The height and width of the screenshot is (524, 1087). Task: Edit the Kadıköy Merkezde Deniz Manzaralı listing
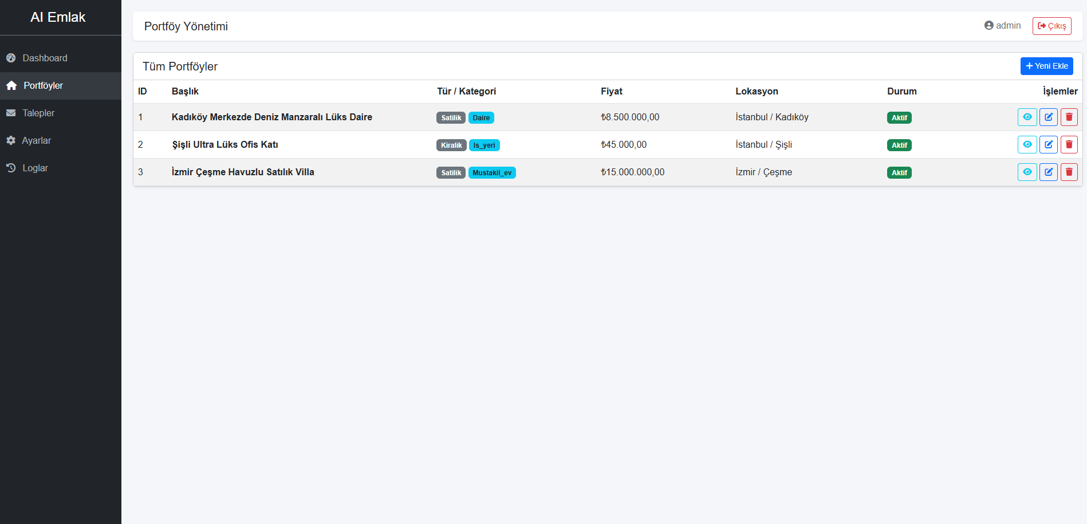[x=1048, y=117]
